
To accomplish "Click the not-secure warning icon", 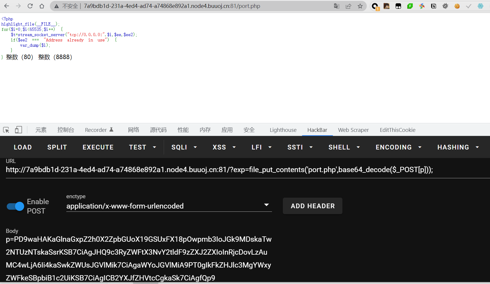I will pos(57,6).
